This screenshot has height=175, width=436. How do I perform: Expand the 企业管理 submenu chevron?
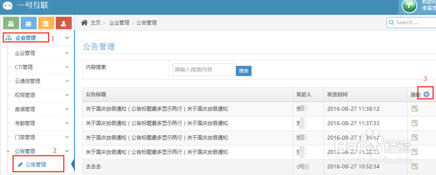[x=67, y=53]
